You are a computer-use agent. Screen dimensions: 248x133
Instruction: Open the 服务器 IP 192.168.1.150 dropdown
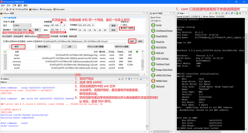[22, 30]
